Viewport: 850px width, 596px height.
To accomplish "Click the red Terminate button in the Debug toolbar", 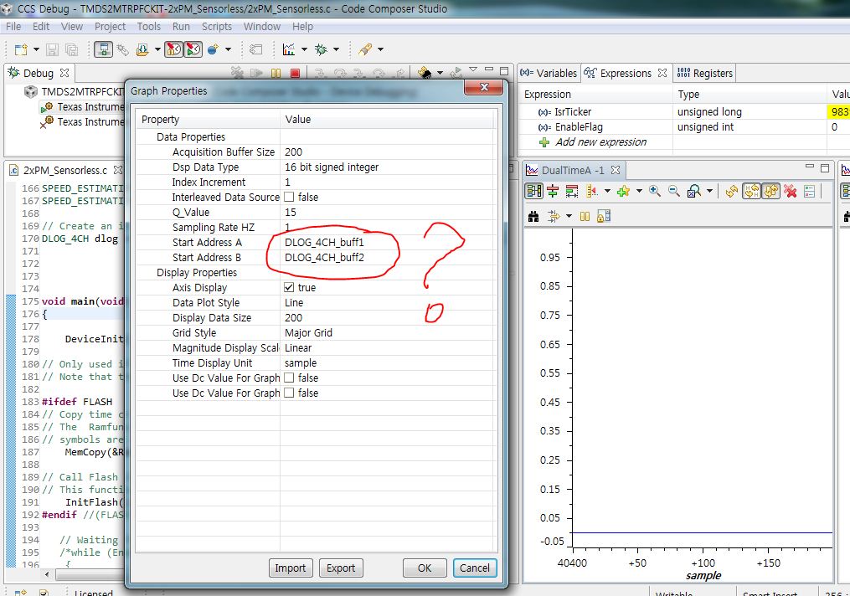I will [294, 73].
